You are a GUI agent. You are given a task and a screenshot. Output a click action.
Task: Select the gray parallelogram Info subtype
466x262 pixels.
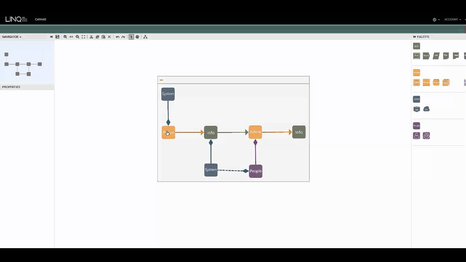coord(436,56)
